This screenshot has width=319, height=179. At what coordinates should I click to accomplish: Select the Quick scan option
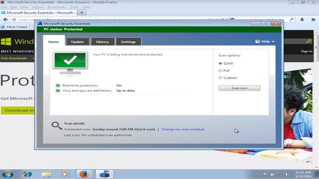click(220, 63)
